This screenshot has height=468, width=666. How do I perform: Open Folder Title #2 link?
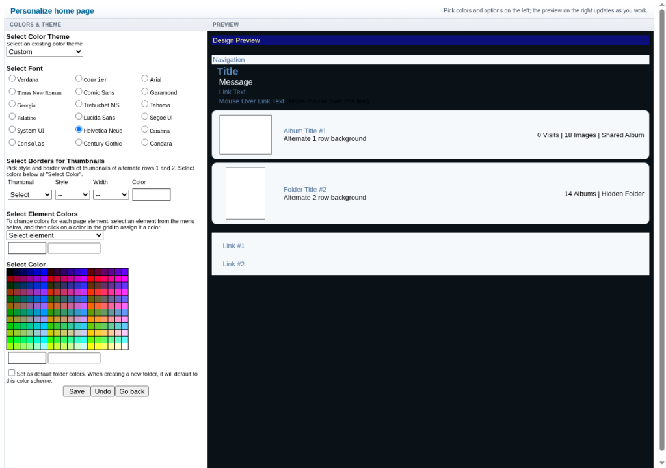click(x=305, y=189)
